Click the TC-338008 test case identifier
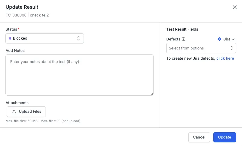Image resolution: width=242 pixels, height=146 pixels. coord(16,15)
